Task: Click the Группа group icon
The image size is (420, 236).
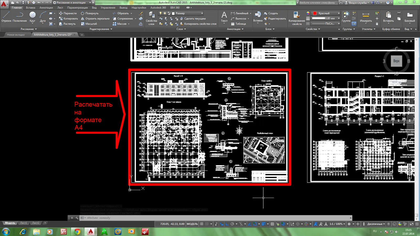Action: pyautogui.click(x=346, y=17)
